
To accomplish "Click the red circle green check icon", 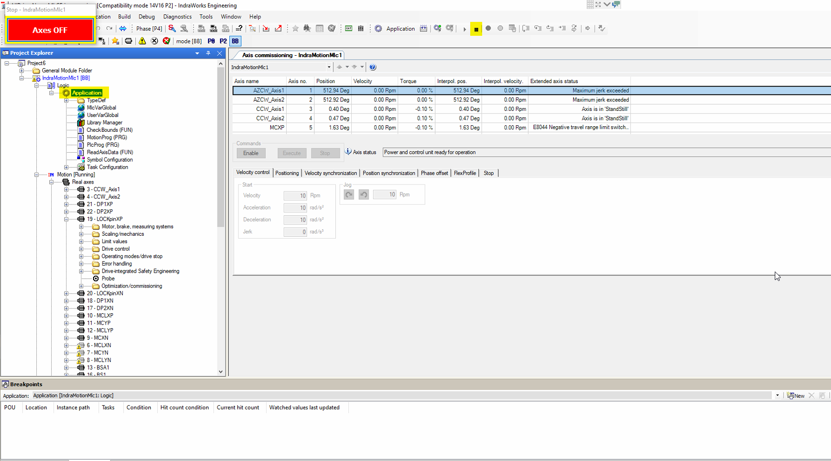I will click(167, 41).
